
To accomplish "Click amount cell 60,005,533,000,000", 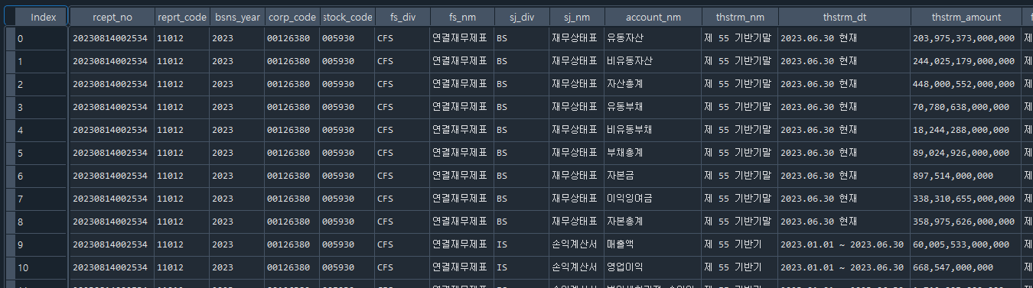I will click(966, 244).
